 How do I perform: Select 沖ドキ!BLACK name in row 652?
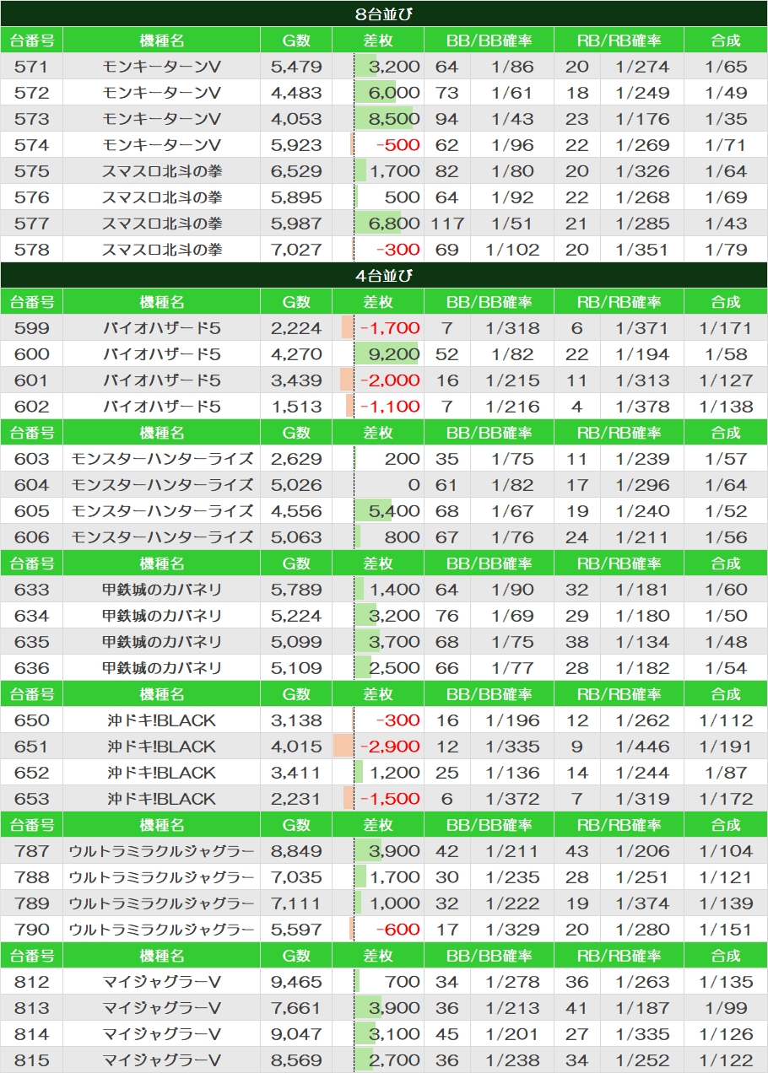click(162, 773)
